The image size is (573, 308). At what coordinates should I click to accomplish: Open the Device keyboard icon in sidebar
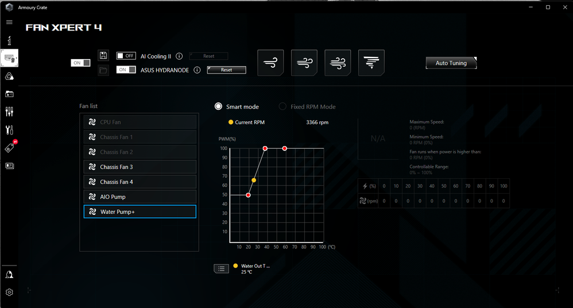tap(10, 58)
